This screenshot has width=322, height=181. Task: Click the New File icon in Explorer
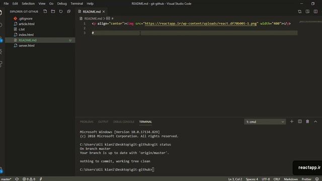(x=45, y=11)
